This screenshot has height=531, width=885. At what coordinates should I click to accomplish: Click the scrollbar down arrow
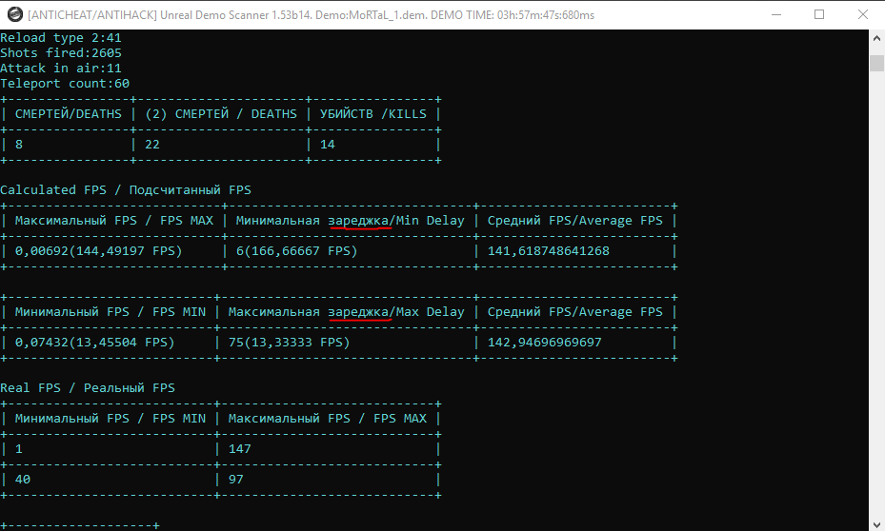pos(876,523)
